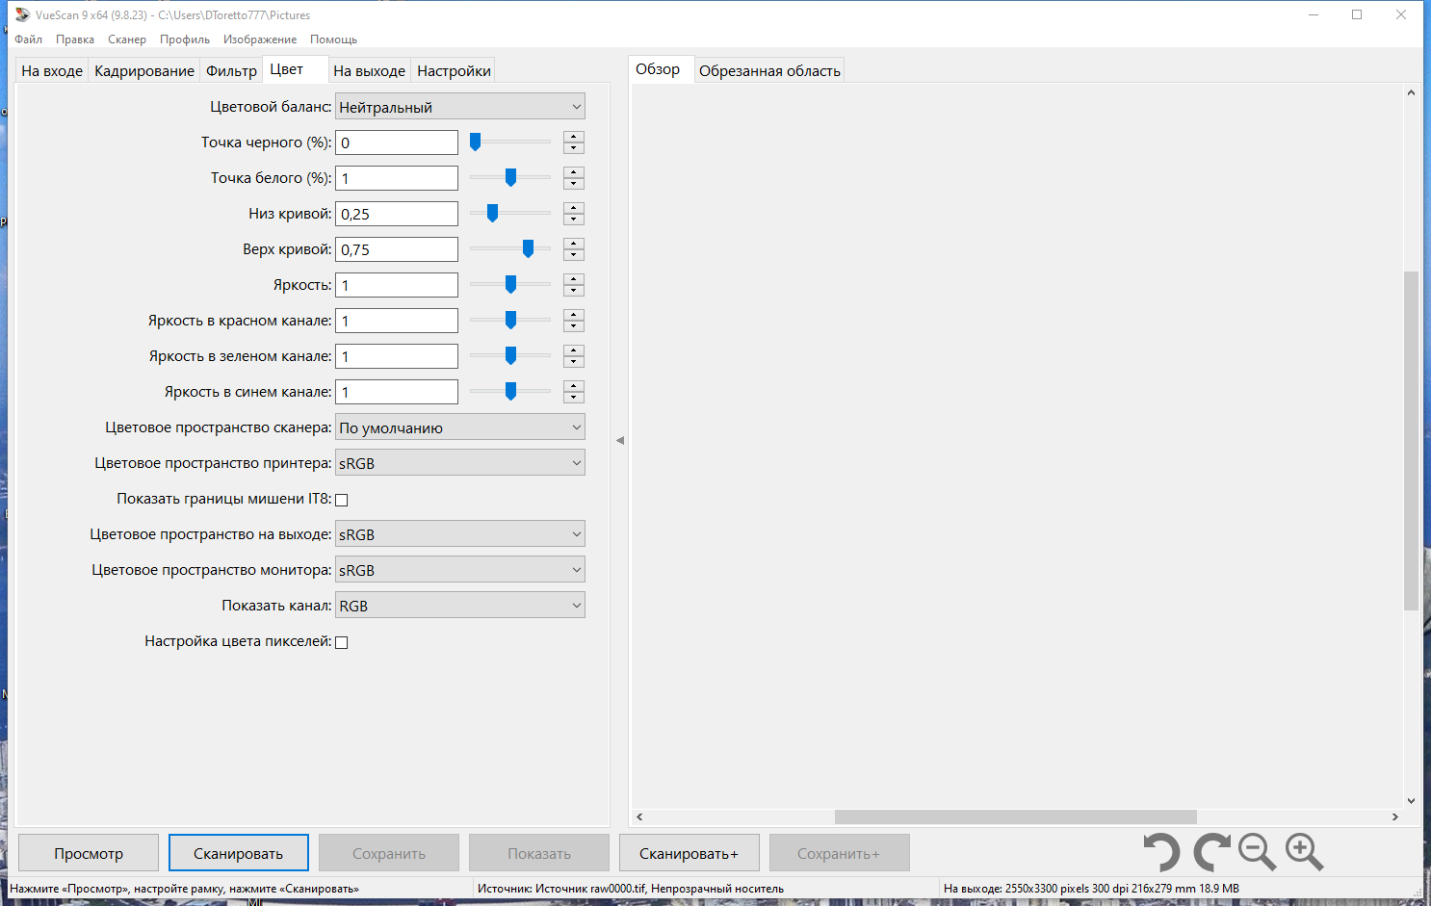Switch to the На входе tab

(52, 71)
